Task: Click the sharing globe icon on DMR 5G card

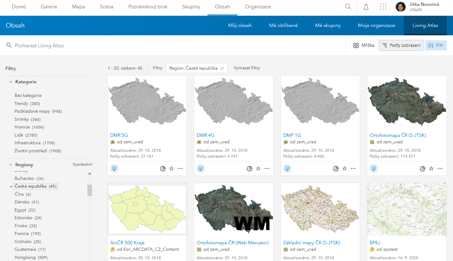Action: click(163, 168)
